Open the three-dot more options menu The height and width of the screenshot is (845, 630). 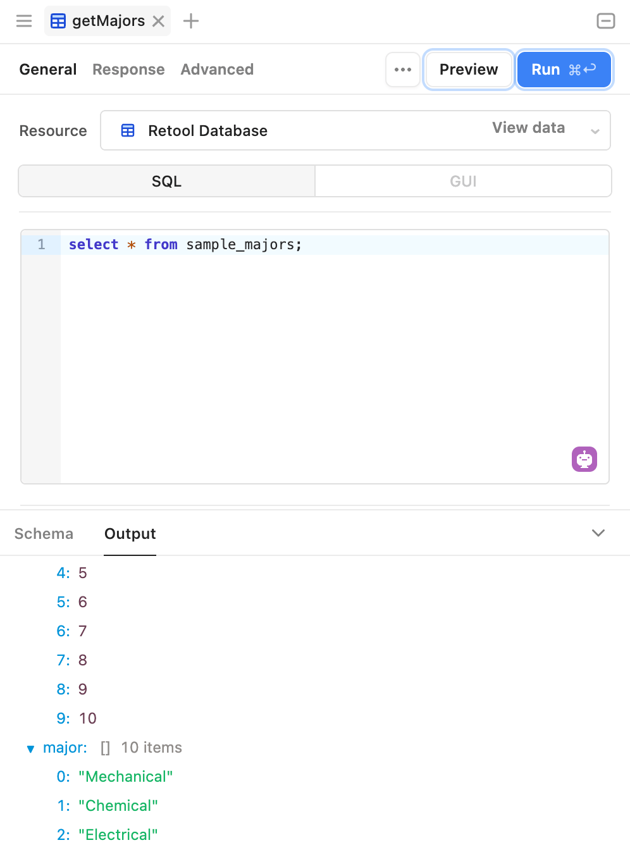(403, 70)
